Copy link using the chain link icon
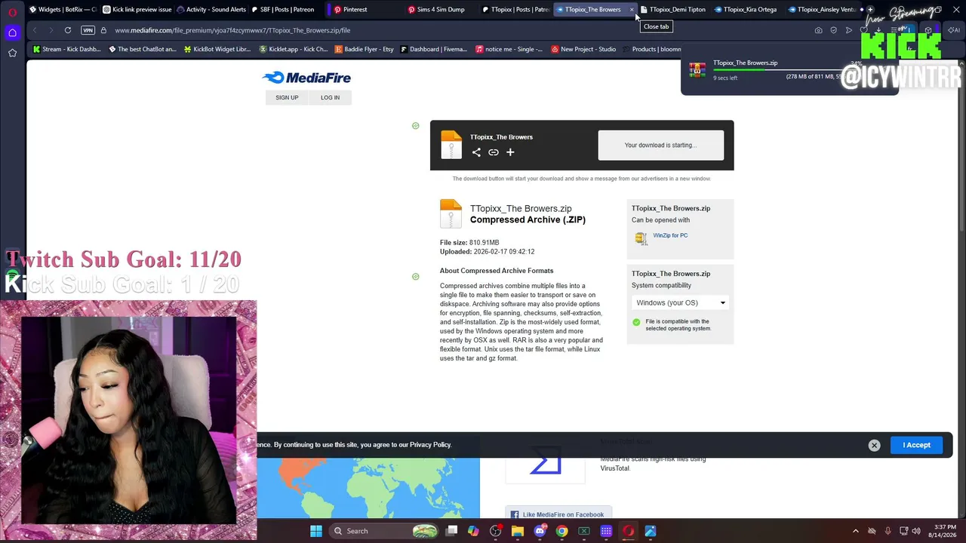This screenshot has height=543, width=966. pos(494,152)
